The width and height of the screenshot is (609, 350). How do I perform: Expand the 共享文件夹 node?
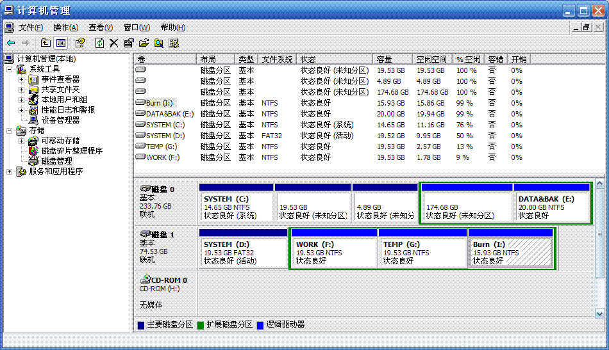point(21,90)
